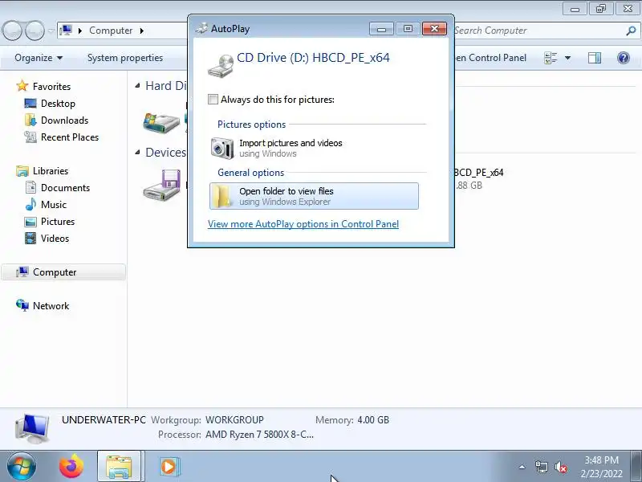Check 'Always do this for pictures' box

coord(213,99)
